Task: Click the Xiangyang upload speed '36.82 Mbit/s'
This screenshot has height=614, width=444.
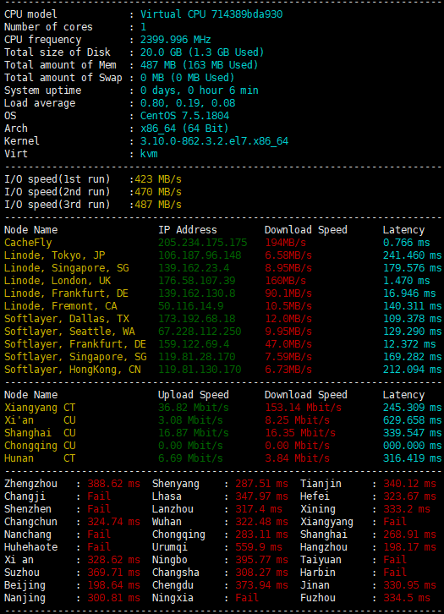Action: [x=194, y=408]
